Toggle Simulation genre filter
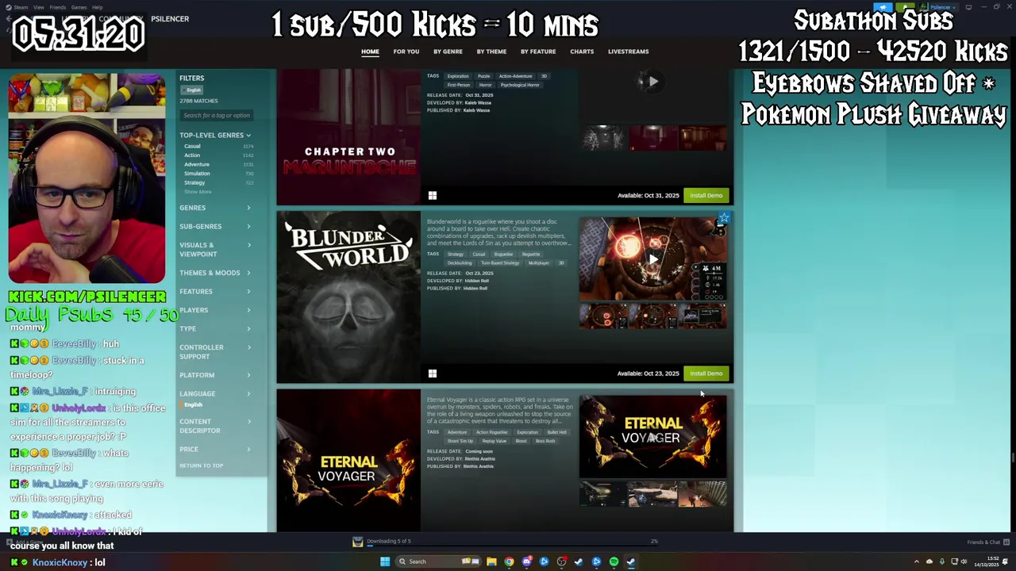Screen dimensions: 1016x571 click(197, 174)
